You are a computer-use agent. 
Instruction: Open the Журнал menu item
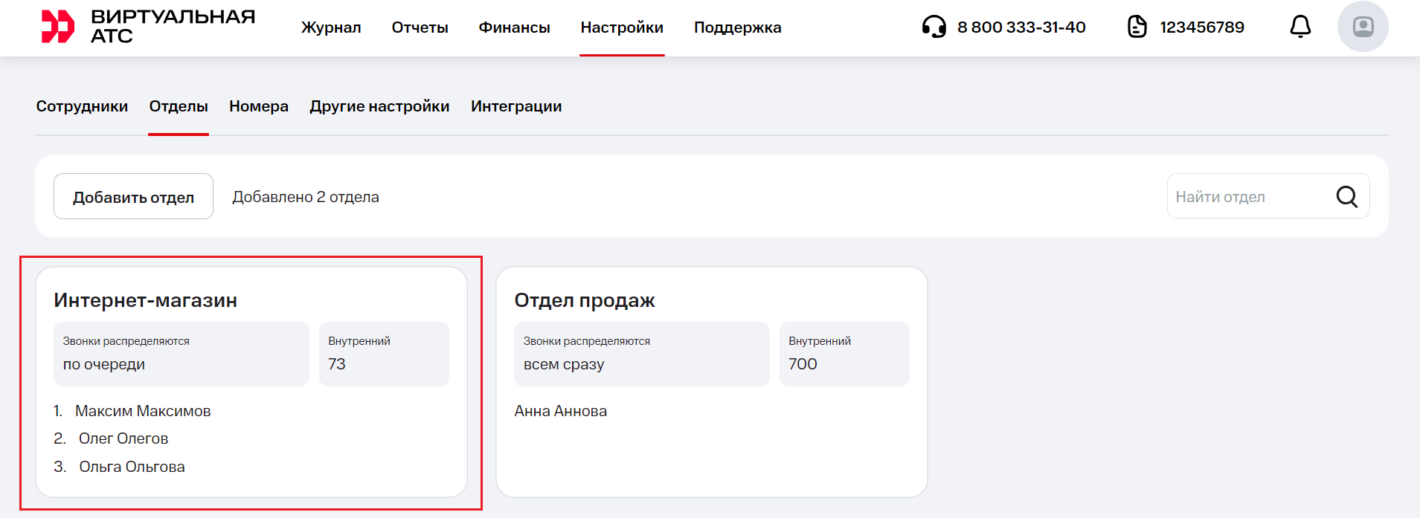331,27
